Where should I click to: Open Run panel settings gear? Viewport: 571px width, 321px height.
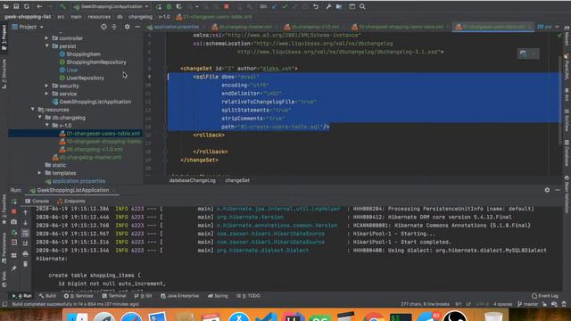pyautogui.click(x=547, y=190)
